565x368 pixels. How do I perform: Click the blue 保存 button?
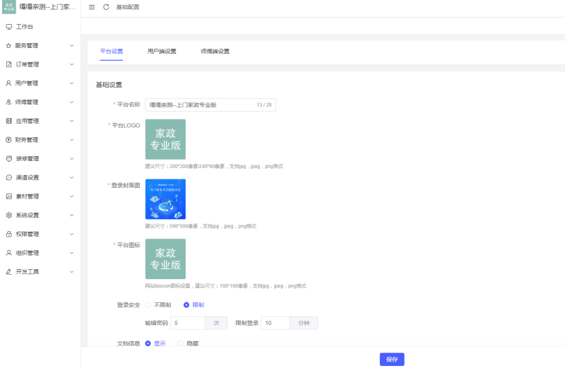pos(392,360)
